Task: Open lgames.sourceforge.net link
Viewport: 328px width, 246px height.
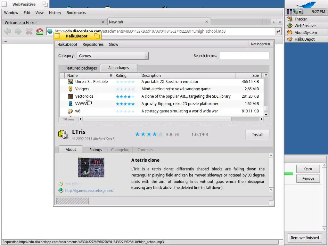Action: point(89,191)
